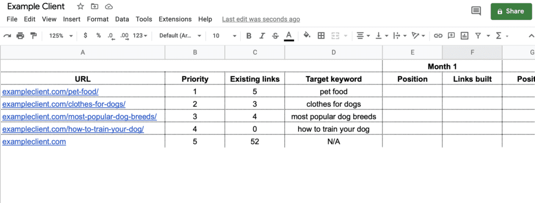Click the merge cells icon
Image resolution: width=535 pixels, height=203 pixels.
pos(335,35)
